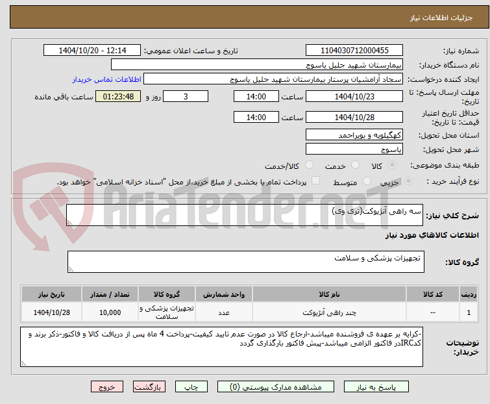The width and height of the screenshot is (490, 404).
Task: Open مشاهده مدارک پیوستی (0) button
Action: click(276, 387)
